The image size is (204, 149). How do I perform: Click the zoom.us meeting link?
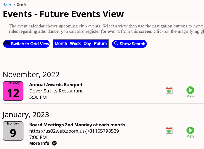74,131
